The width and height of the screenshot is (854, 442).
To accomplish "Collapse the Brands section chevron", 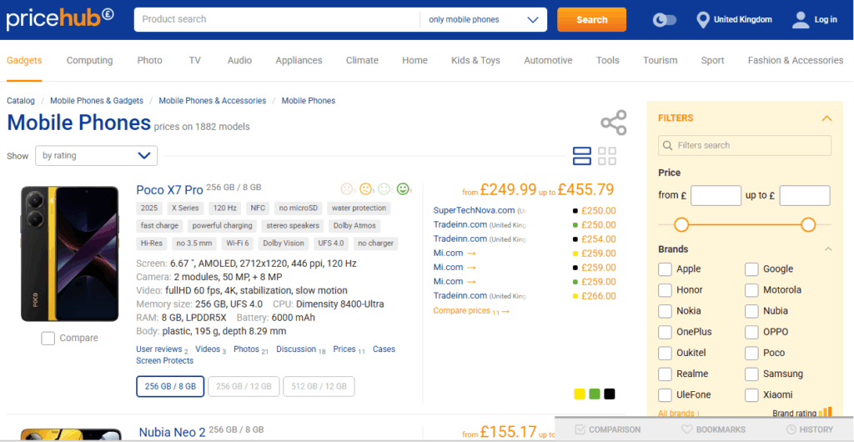I will tap(828, 249).
